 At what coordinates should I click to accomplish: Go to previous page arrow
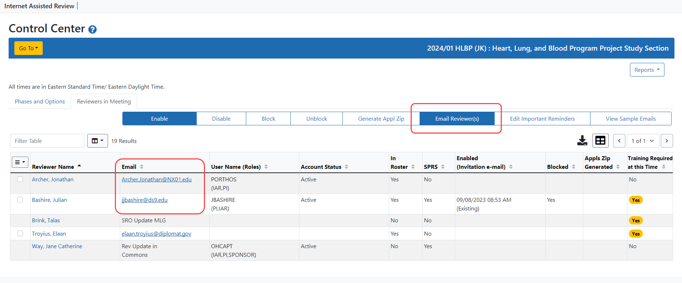tap(619, 141)
